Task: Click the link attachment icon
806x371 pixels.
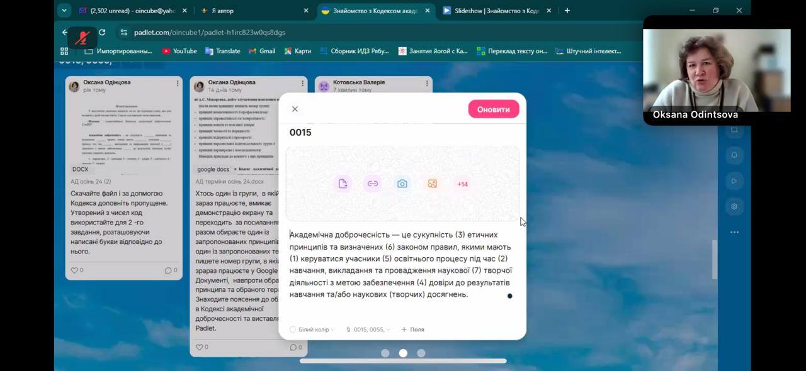Action: [373, 184]
